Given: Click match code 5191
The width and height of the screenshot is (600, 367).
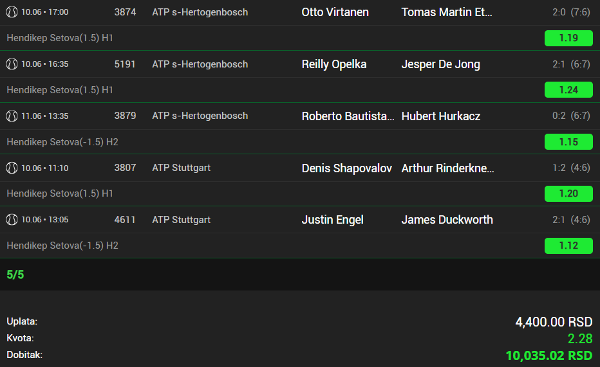Looking at the screenshot, I should click(x=125, y=64).
